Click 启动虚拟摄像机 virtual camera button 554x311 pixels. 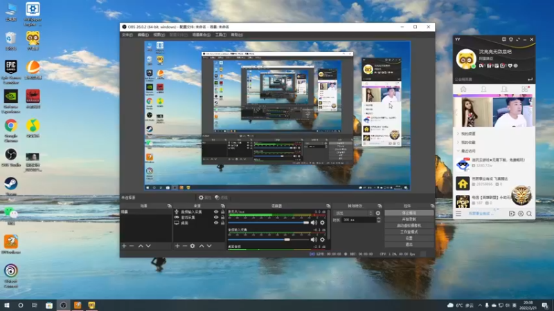pyautogui.click(x=409, y=226)
